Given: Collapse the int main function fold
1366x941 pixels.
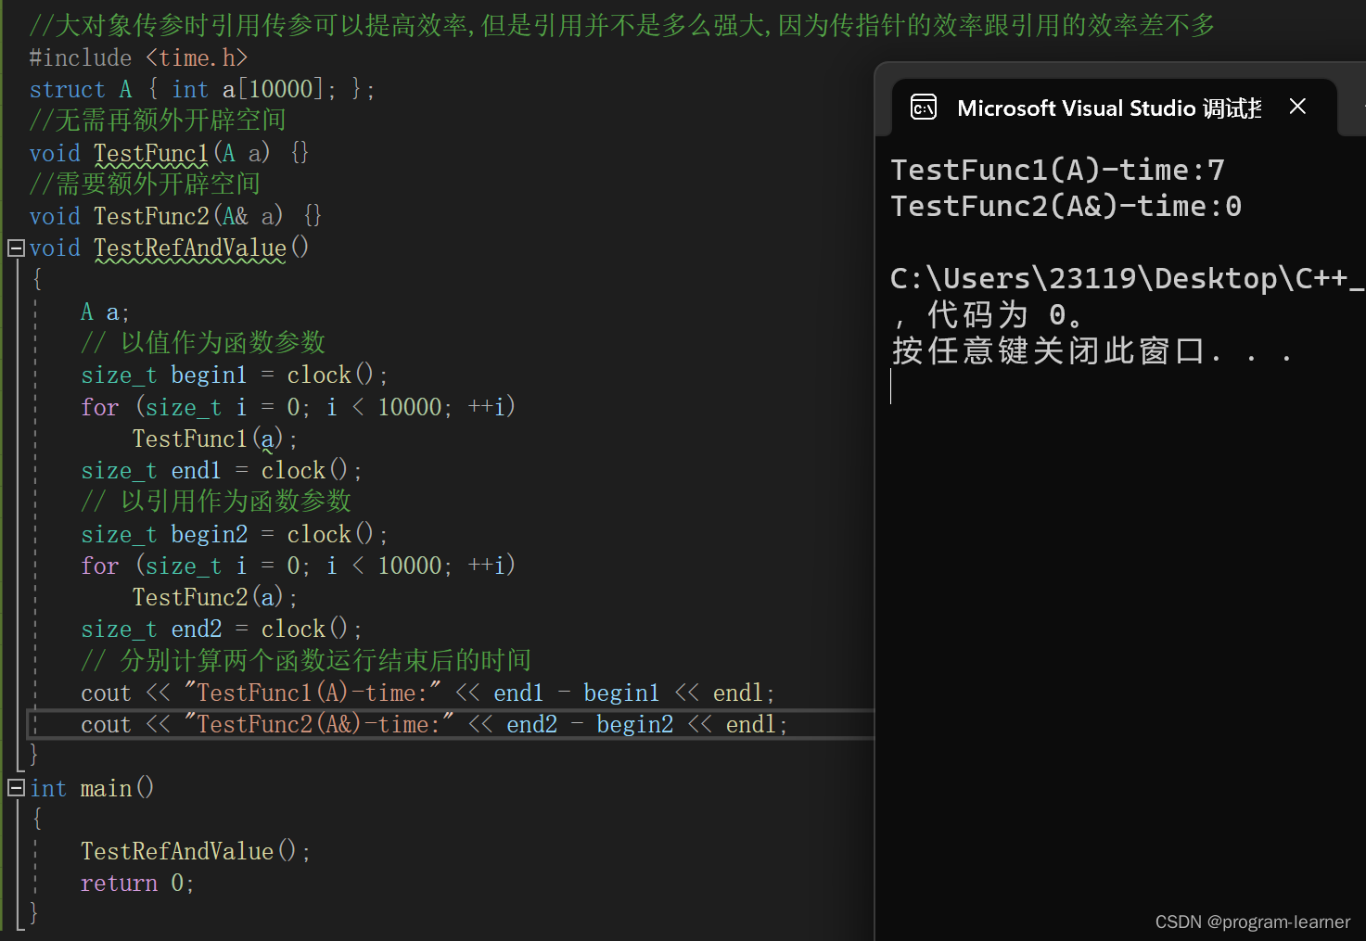Looking at the screenshot, I should (x=16, y=788).
